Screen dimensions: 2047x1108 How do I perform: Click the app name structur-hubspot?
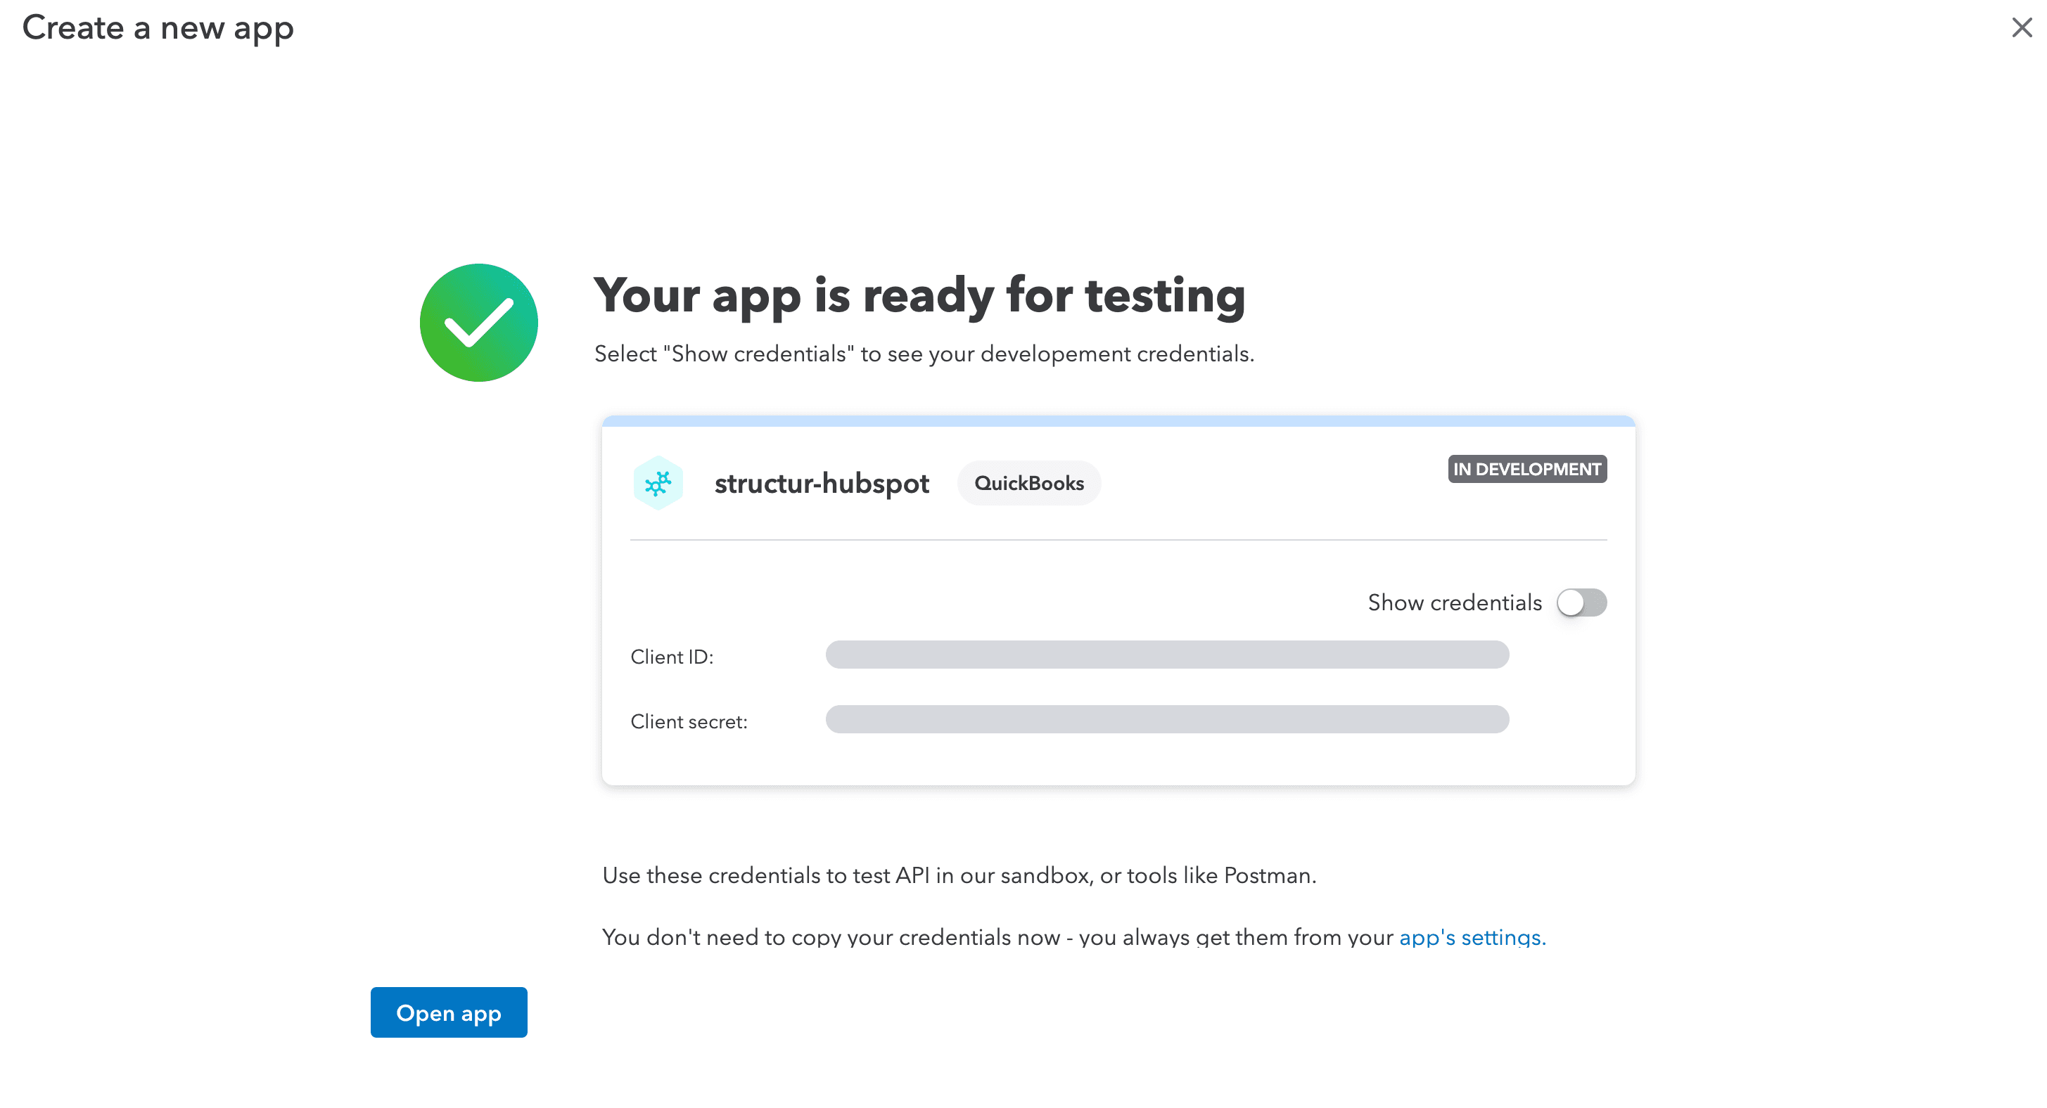pos(822,483)
